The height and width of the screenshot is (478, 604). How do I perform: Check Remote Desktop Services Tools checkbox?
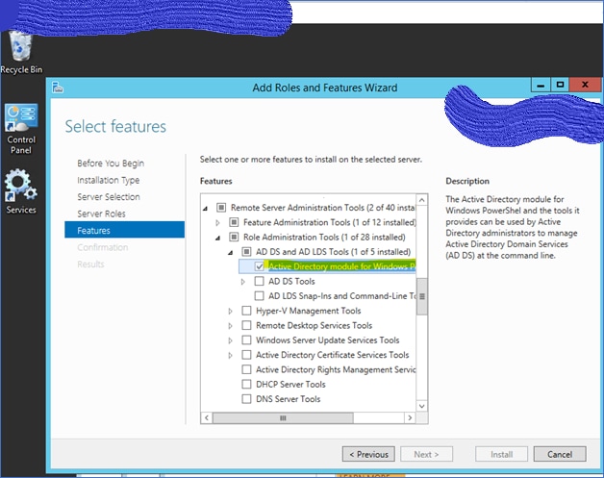(246, 325)
